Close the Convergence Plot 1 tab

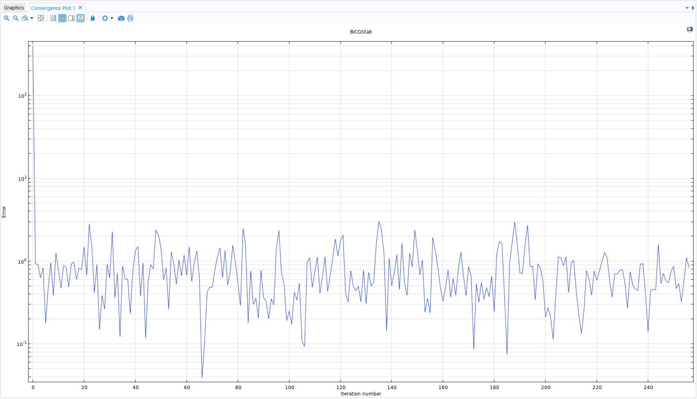(x=81, y=7)
